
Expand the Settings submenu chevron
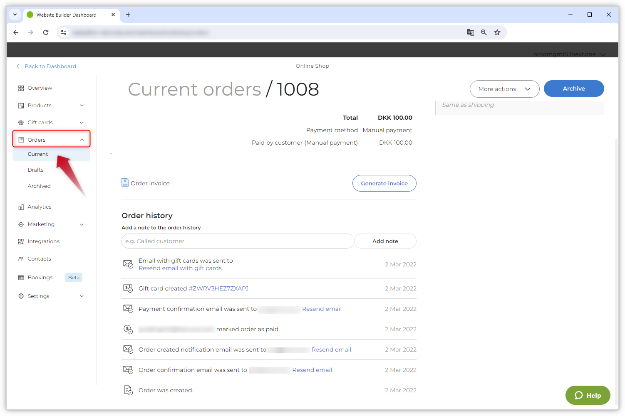[82, 296]
